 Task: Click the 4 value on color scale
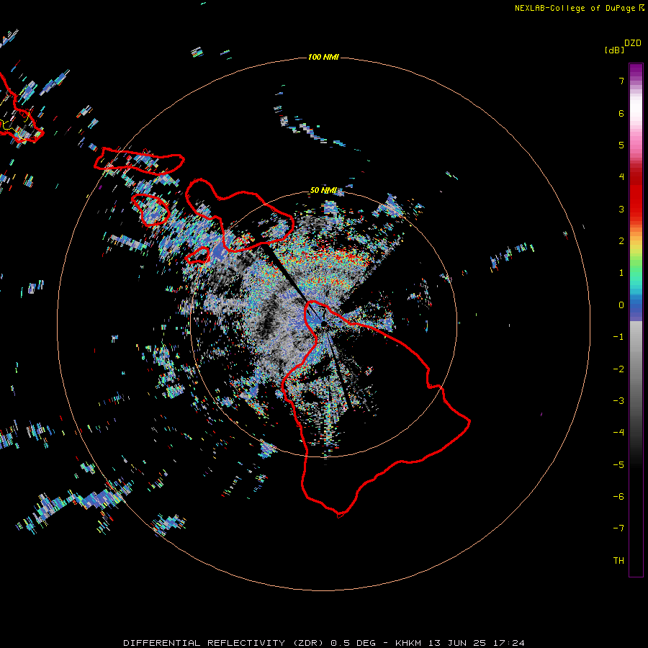click(621, 177)
